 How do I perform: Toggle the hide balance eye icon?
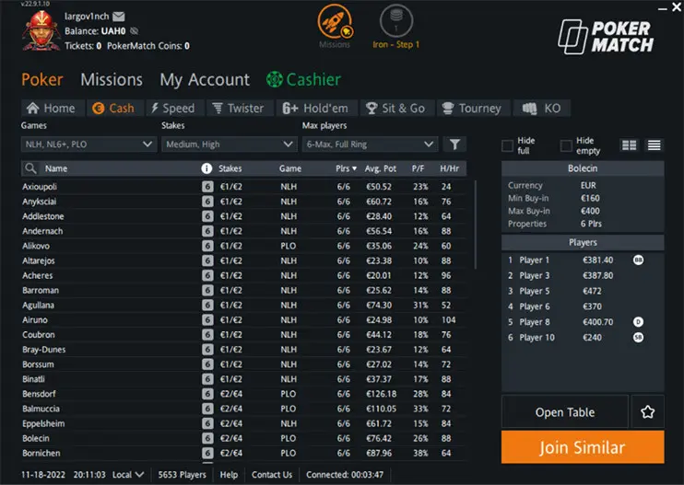[x=135, y=31]
